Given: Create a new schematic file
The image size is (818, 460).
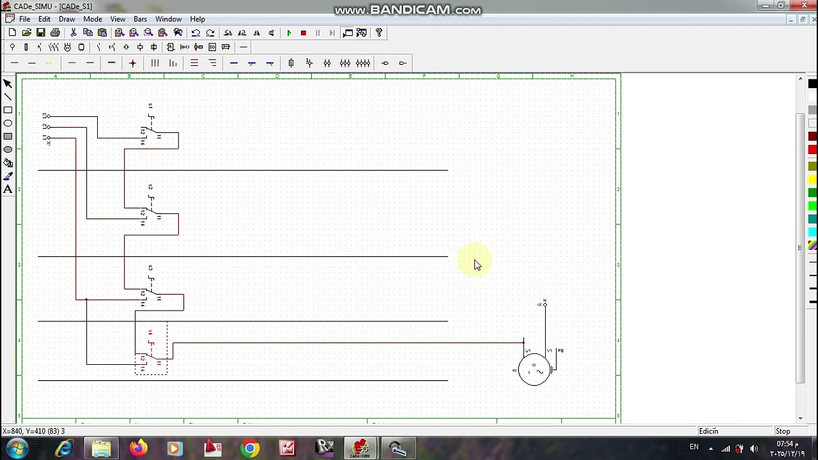Looking at the screenshot, I should click(x=12, y=33).
